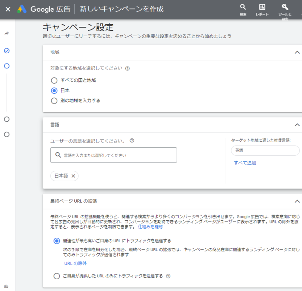Image resolution: width=302 pixels, height=291 pixels.
Task: Open the 検索 search tool
Action: coord(243,10)
